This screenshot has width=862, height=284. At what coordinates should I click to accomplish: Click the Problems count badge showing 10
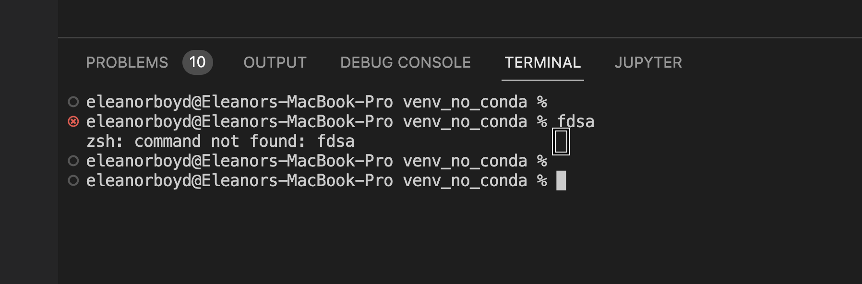[x=197, y=62]
